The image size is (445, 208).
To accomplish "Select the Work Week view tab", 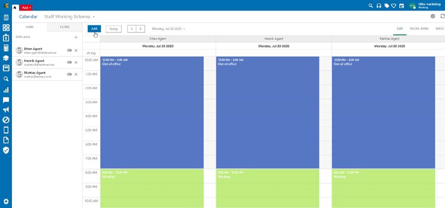I will click(x=419, y=29).
